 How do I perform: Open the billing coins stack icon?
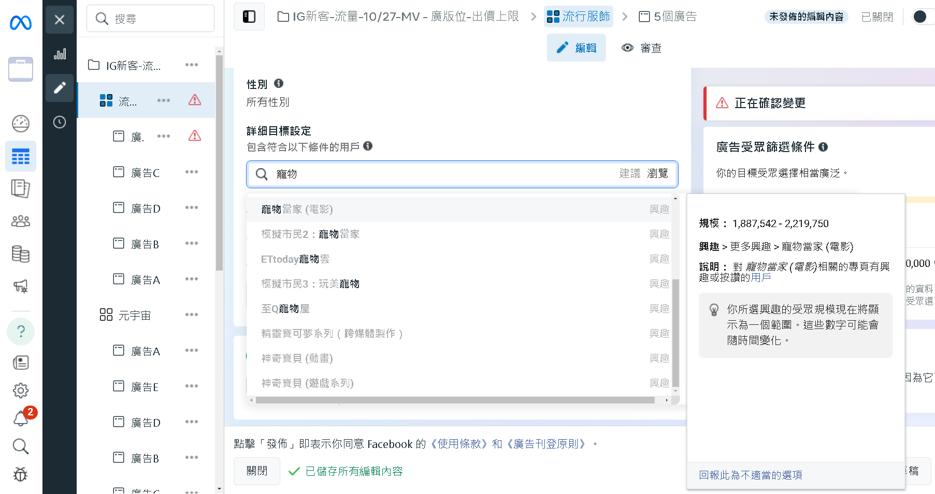click(21, 254)
